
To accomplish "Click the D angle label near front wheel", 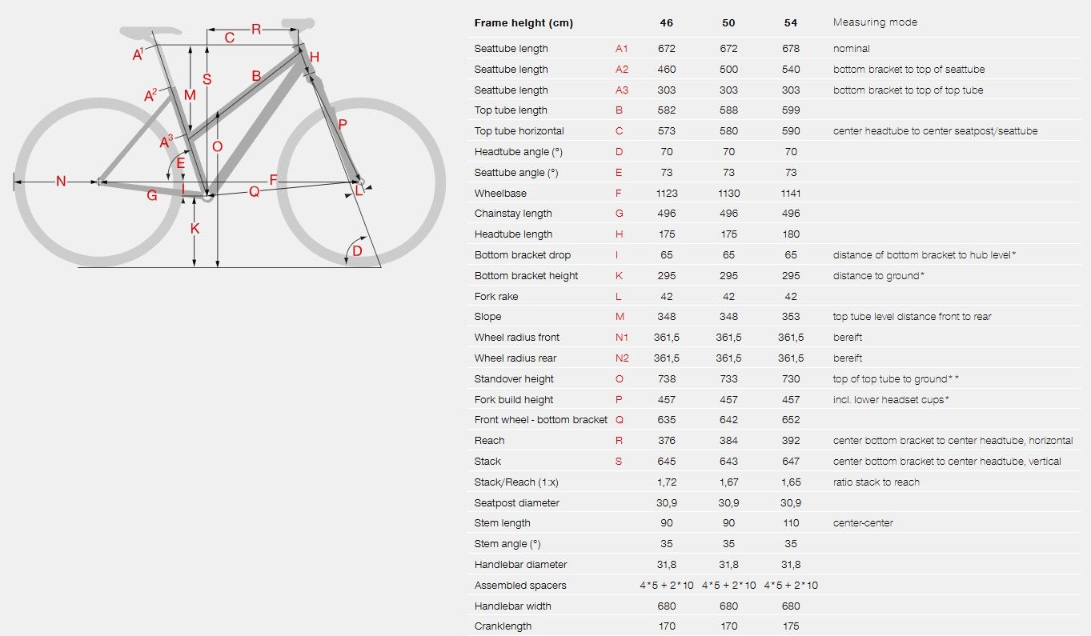I will tap(357, 250).
